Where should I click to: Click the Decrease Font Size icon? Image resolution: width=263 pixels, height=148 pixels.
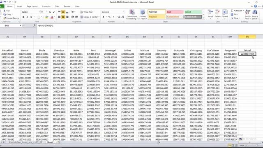(53, 12)
